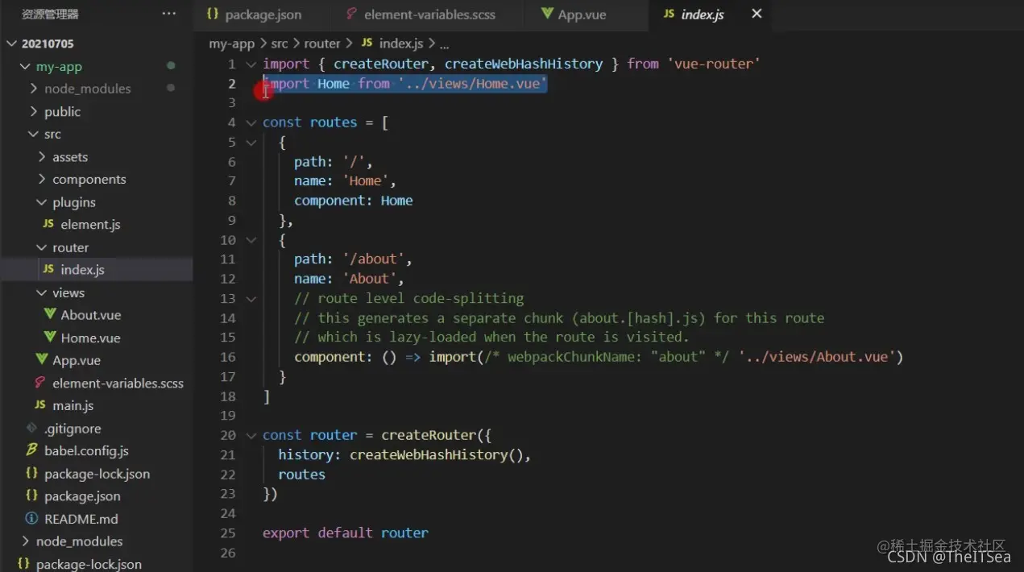Click router in the breadcrumb
1024x572 pixels.
click(322, 44)
